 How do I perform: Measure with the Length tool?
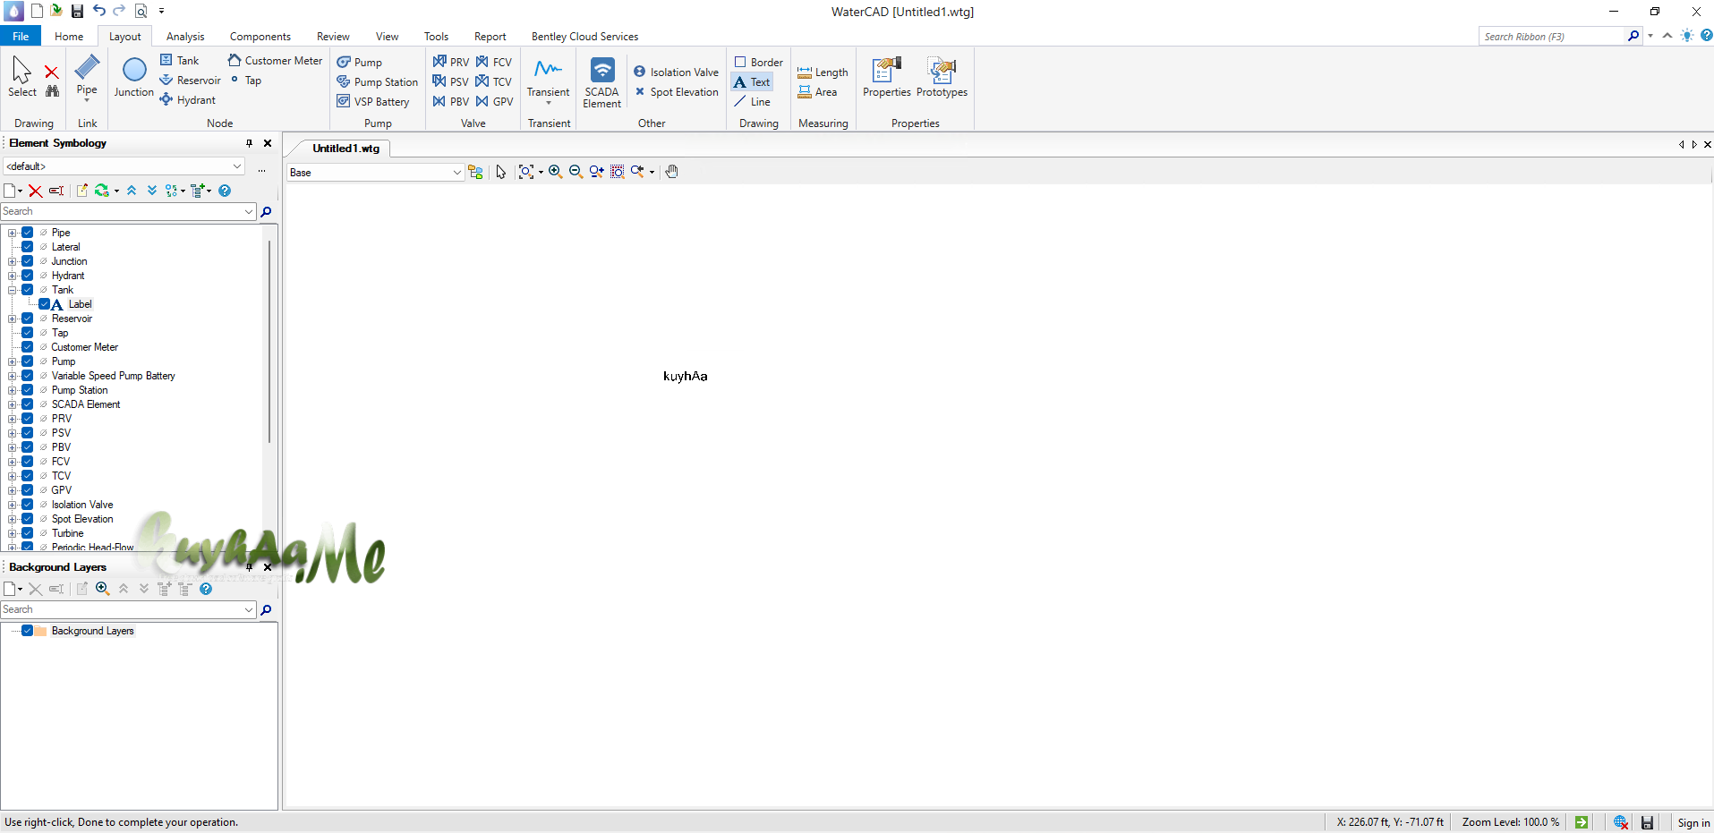tap(823, 72)
